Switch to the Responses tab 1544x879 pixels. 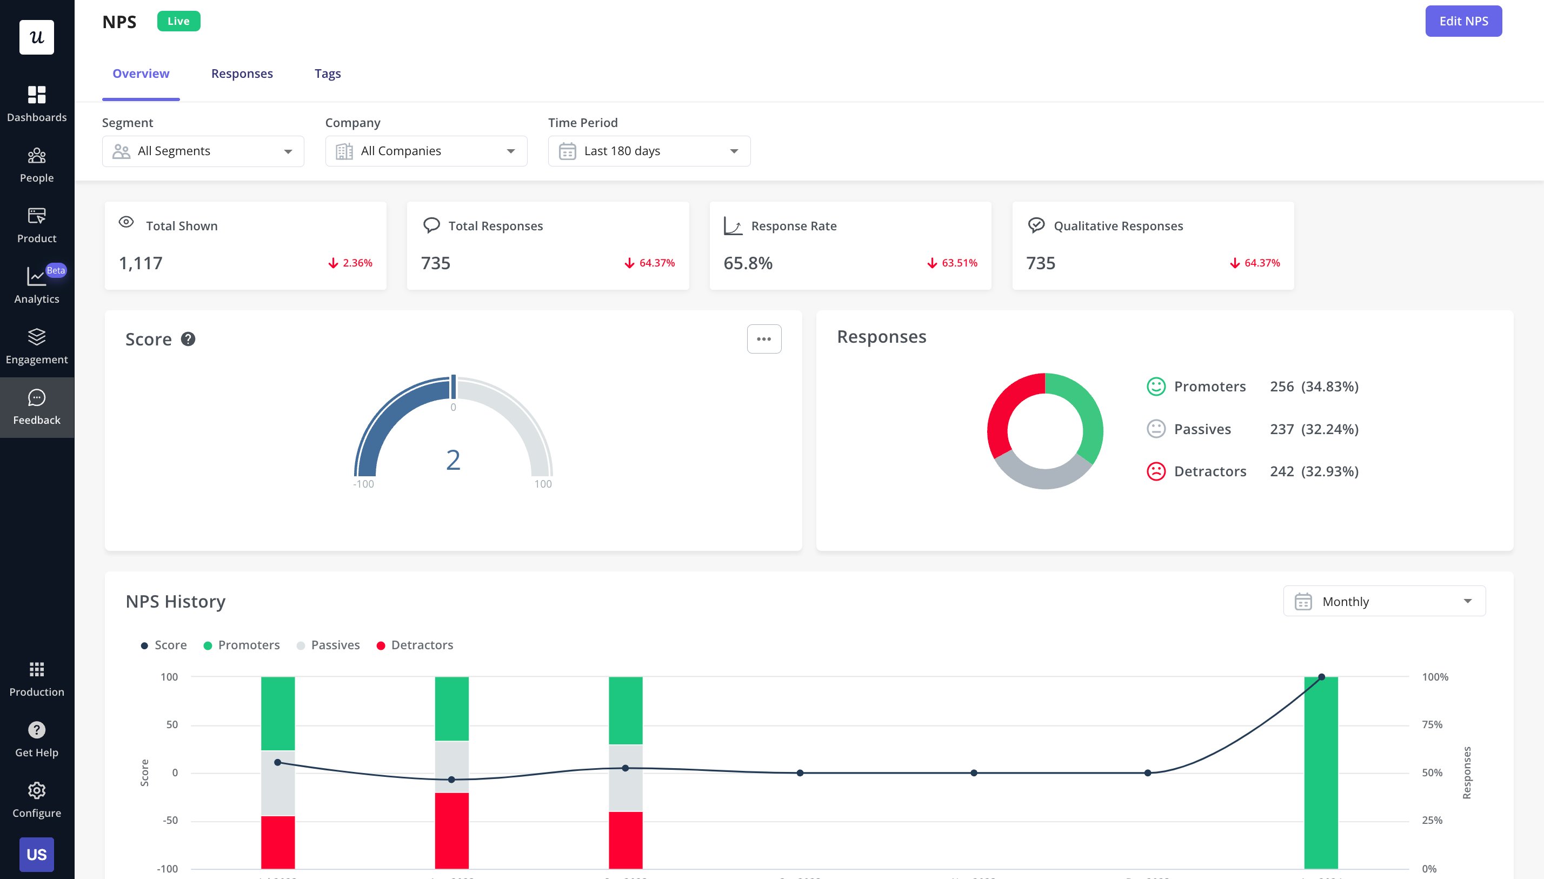coord(242,73)
